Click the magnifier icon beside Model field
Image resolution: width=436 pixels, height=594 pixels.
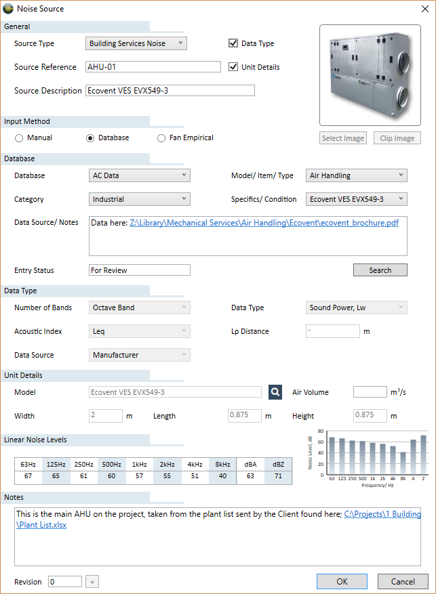point(275,392)
